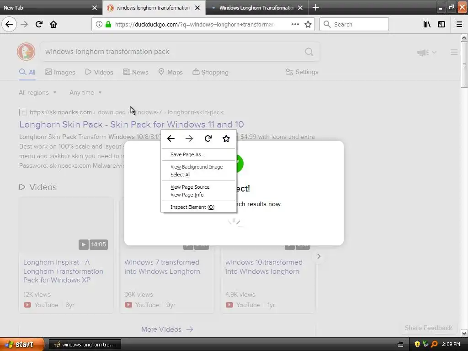
Task: Expand the All regions dropdown
Action: tap(37, 92)
